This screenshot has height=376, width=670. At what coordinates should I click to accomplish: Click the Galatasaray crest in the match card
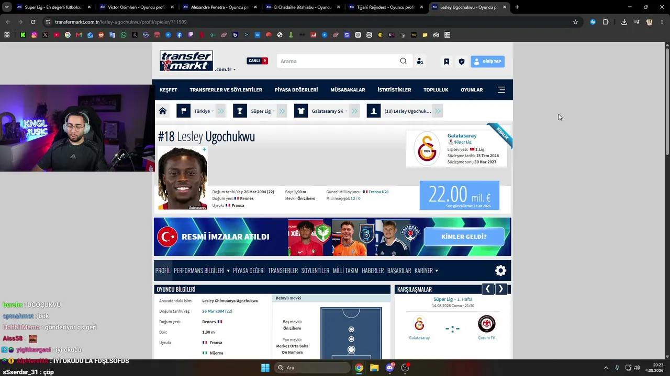[419, 324]
